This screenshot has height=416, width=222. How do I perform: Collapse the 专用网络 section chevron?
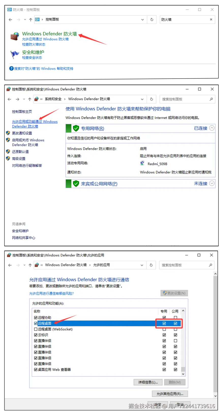click(212, 128)
